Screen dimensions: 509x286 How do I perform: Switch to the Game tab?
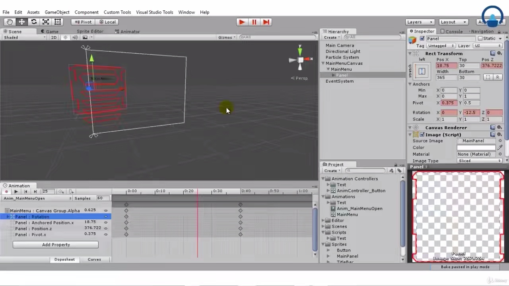click(x=52, y=31)
